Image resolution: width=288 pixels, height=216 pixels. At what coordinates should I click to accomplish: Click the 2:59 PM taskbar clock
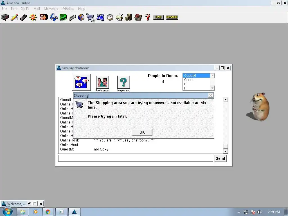[274, 212]
